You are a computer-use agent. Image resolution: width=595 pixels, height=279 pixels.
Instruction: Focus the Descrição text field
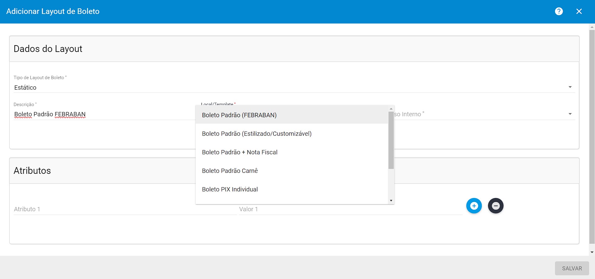(104, 114)
